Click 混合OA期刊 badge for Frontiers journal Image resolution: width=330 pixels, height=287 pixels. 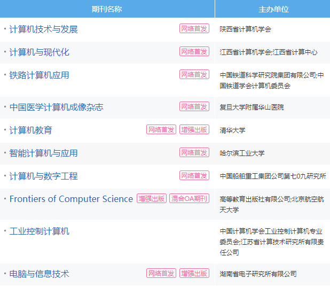click(x=189, y=198)
